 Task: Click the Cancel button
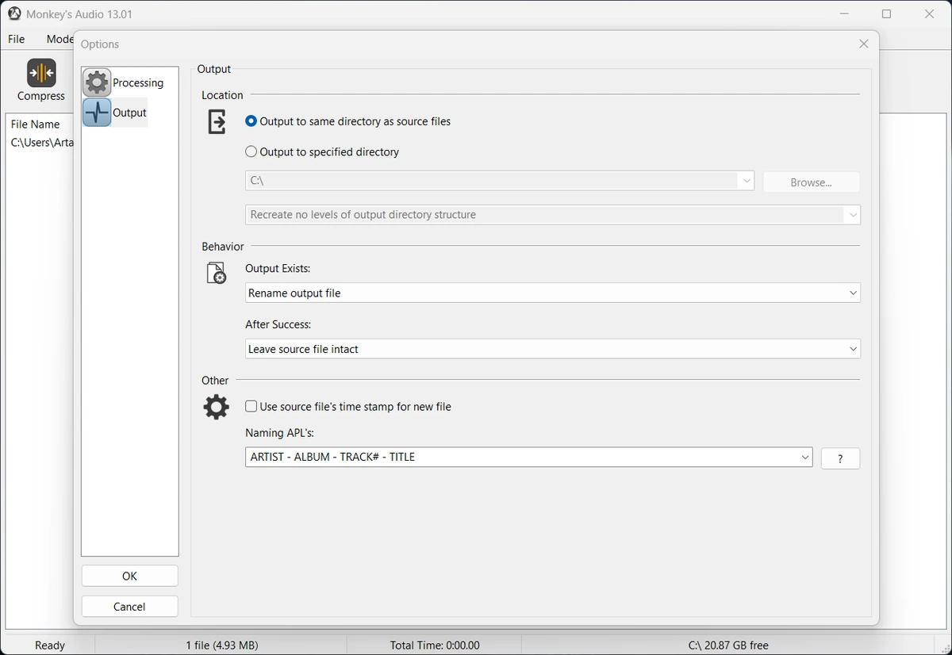coord(130,607)
